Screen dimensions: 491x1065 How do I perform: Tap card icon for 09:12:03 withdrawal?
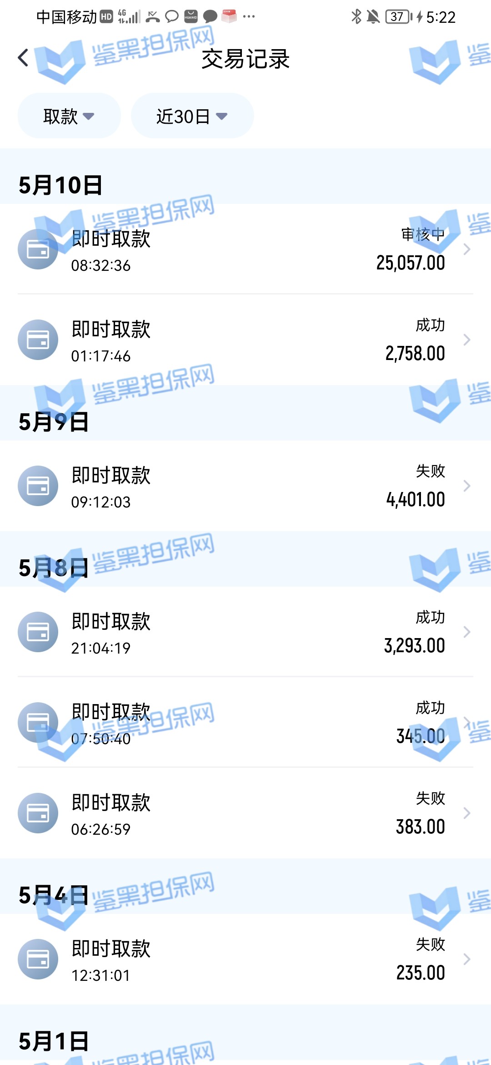coord(38,486)
